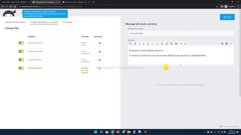
Task: Open settings gear for Email Notification action
Action: coord(99,60)
